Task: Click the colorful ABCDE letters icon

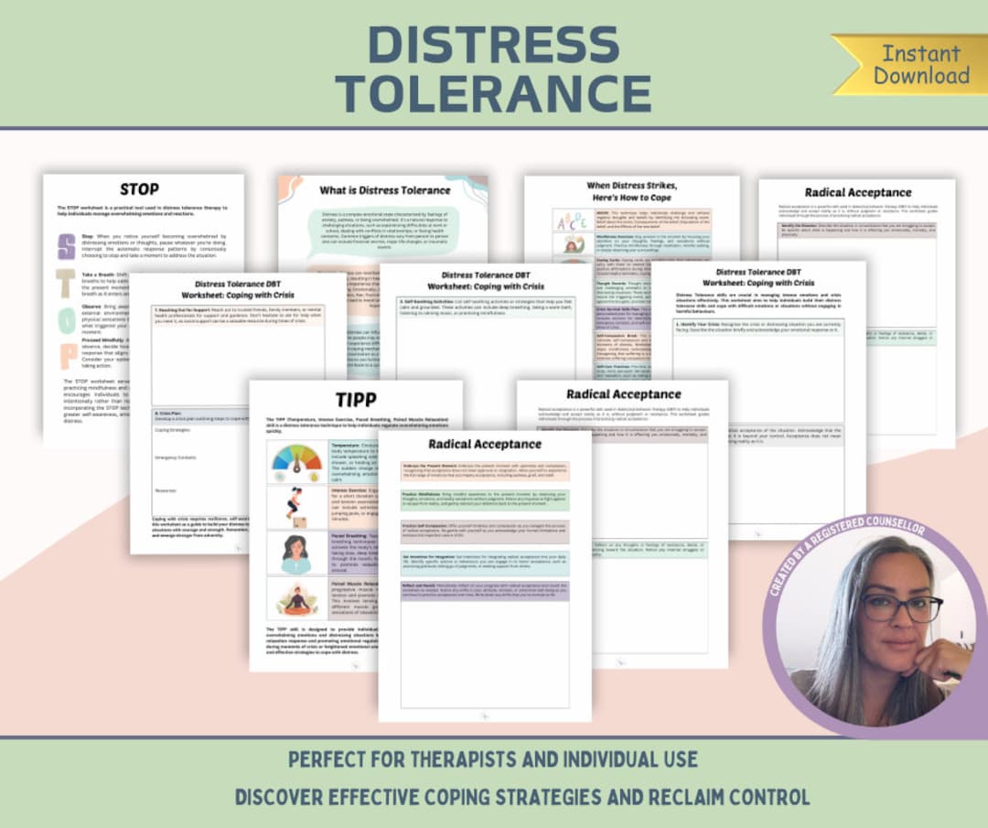Action: pyautogui.click(x=572, y=221)
